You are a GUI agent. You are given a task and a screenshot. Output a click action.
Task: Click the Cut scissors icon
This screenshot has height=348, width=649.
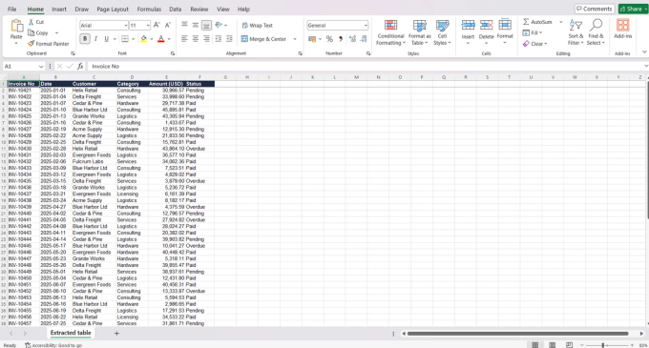31,22
